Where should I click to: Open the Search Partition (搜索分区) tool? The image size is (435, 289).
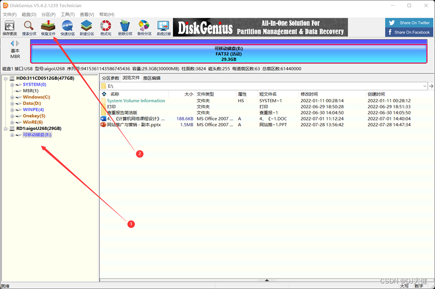(x=29, y=28)
